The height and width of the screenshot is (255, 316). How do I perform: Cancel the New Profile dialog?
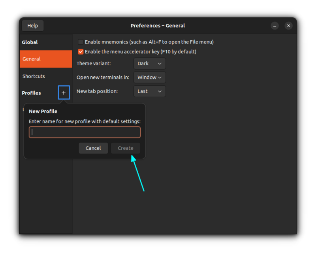pos(93,148)
